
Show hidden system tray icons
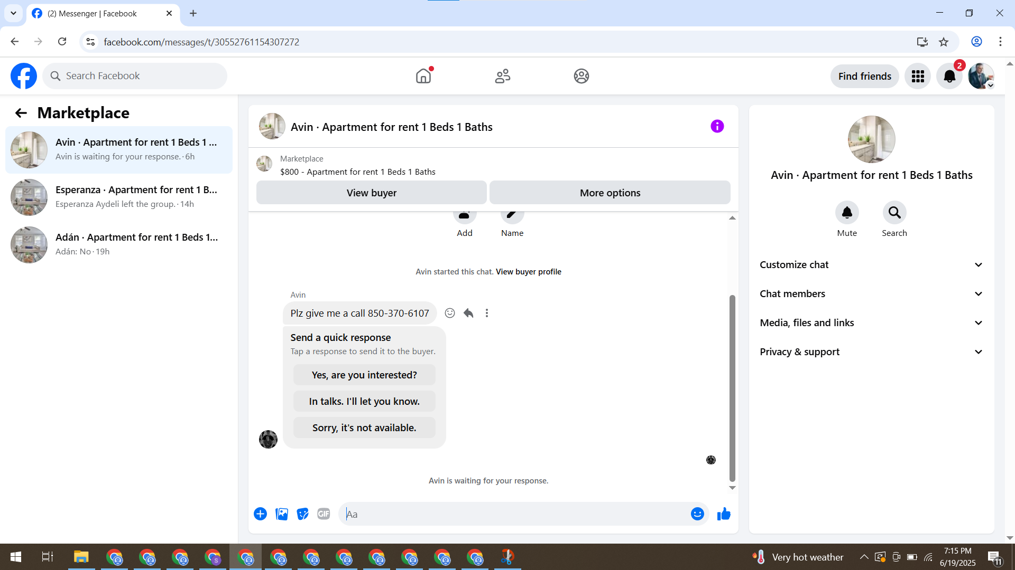coord(864,557)
